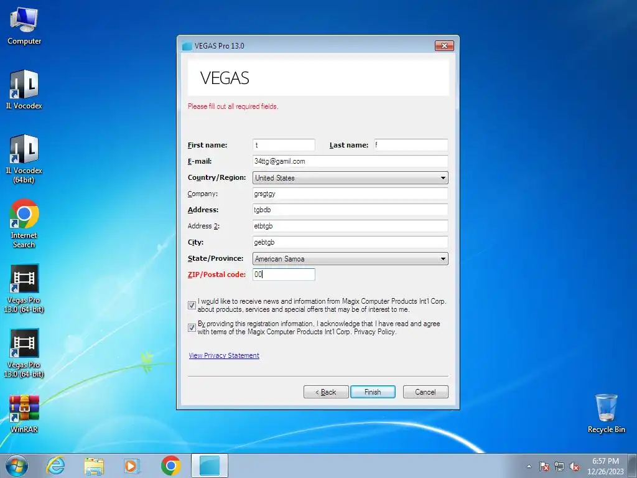Screen dimensions: 637x478
Task: Open the taskbar clock showing 6:57 PM
Action: tap(605, 466)
